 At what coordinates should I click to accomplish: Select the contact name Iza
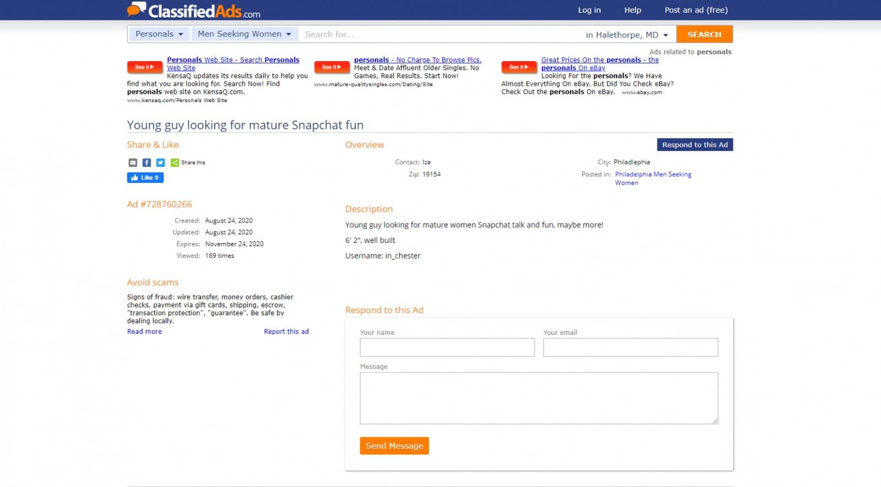pos(426,162)
